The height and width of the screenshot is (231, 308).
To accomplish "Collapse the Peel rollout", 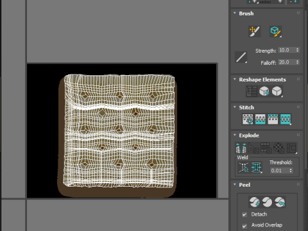I will [235, 184].
